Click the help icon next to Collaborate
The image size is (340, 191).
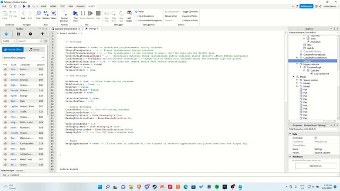(x=316, y=6)
